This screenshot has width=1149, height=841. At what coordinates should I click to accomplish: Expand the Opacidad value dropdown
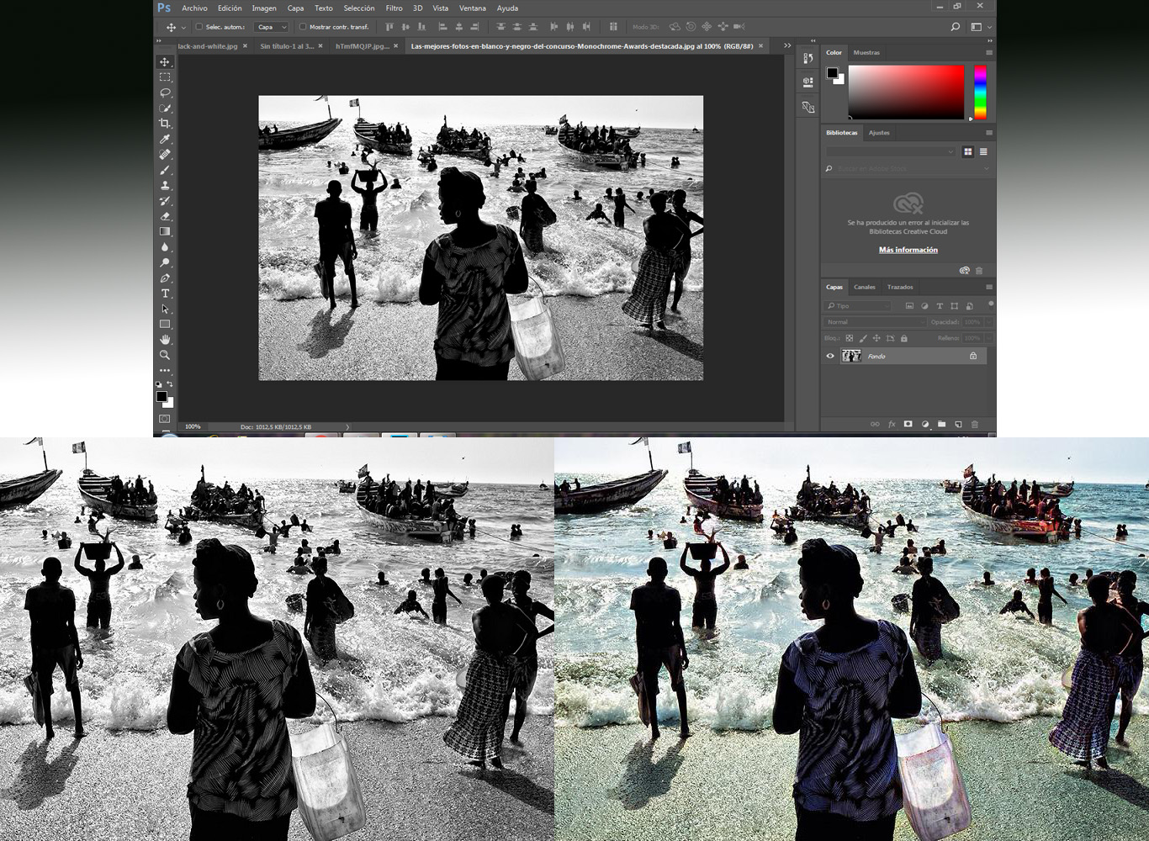click(988, 322)
